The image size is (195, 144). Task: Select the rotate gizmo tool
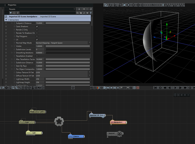pos(111,5)
